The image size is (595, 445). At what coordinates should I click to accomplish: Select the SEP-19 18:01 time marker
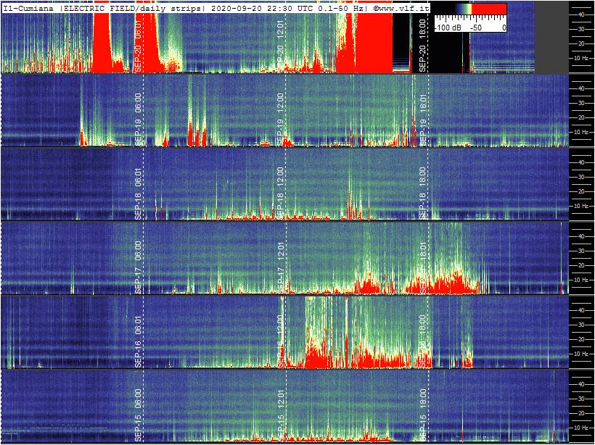click(423, 119)
